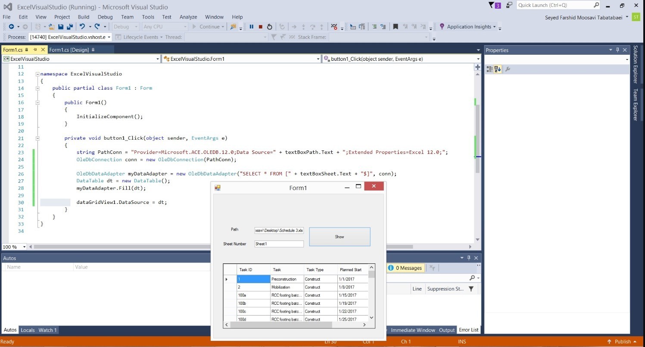The height and width of the screenshot is (347, 645).
Task: Collapse the namespace ExcelVisualStudio code block
Action: click(37, 74)
